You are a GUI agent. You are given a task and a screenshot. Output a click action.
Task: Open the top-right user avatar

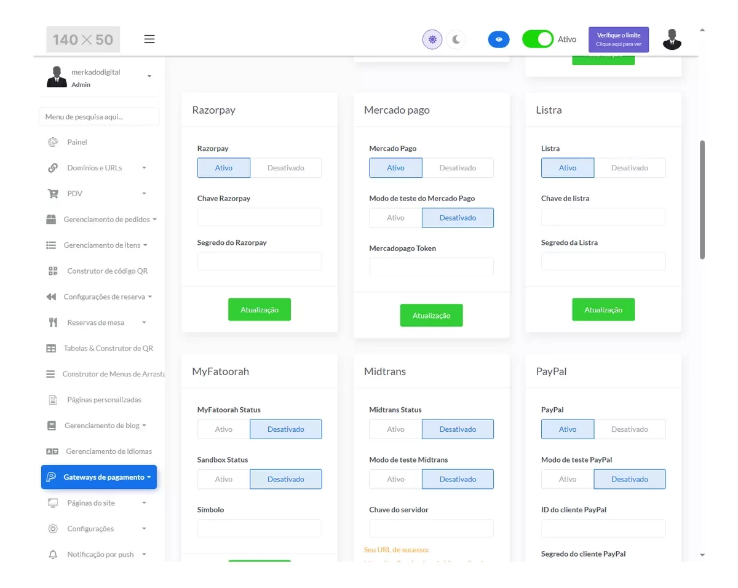coord(672,39)
